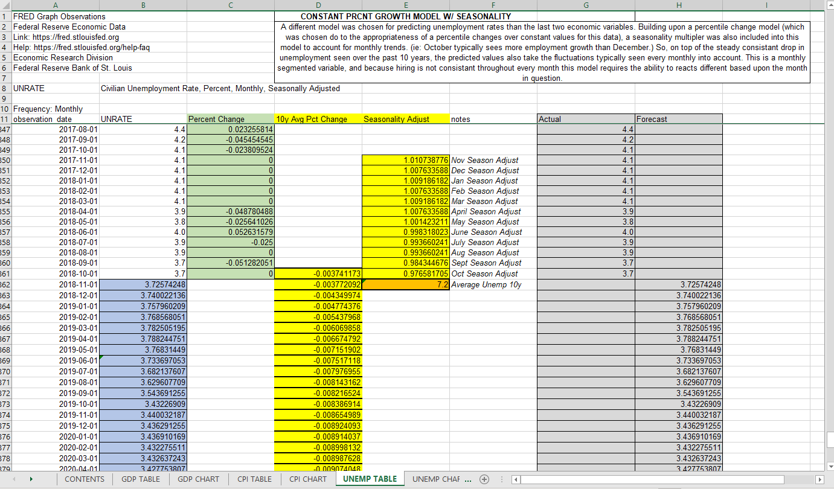Viewport: 834px width, 489px height.
Task: Select column F header
Action: point(493,5)
